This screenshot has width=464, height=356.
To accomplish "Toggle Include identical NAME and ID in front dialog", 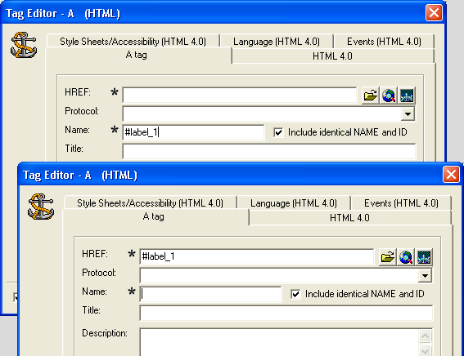I will pyautogui.click(x=295, y=294).
